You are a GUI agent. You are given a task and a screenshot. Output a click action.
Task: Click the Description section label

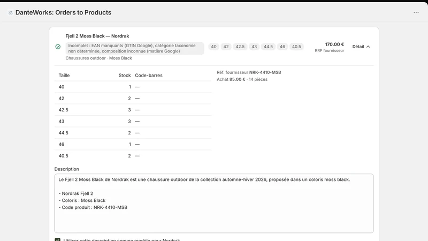coord(66,169)
